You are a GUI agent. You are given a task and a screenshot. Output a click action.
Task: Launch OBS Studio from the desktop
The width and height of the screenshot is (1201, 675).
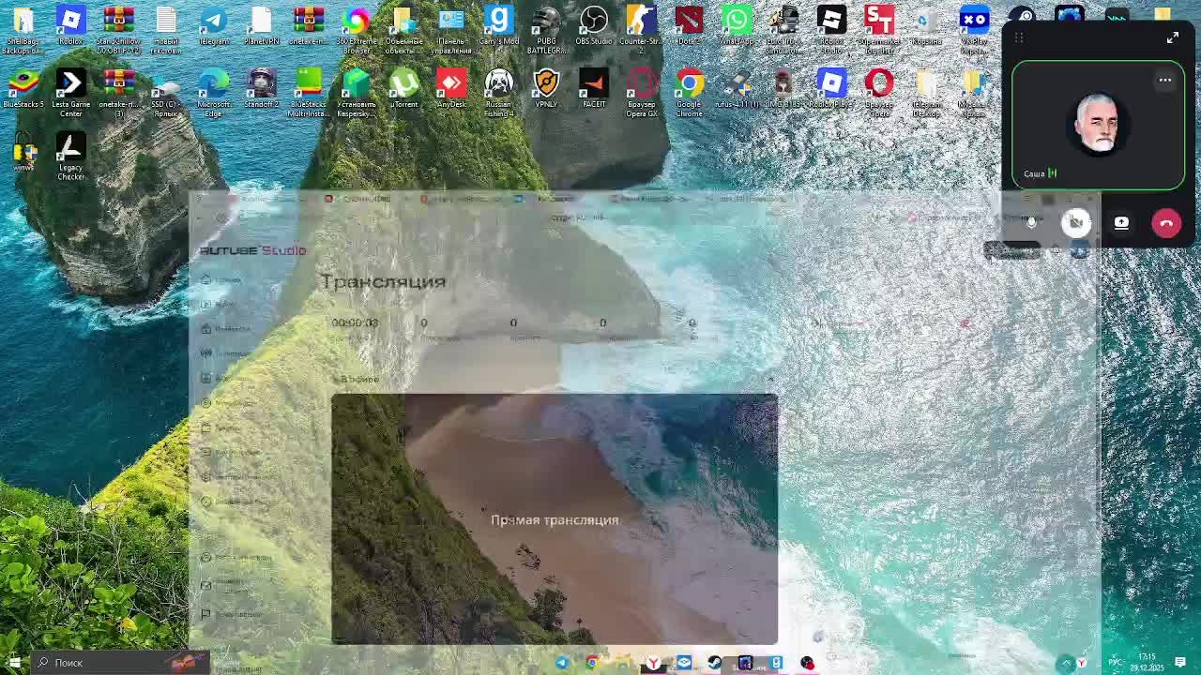pos(593,25)
